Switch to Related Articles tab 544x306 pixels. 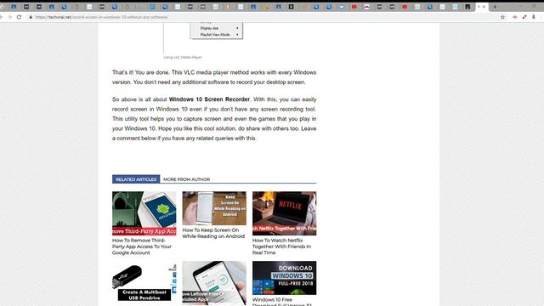(x=136, y=179)
